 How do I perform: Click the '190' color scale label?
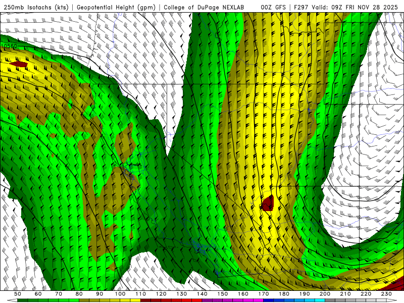[305, 294]
